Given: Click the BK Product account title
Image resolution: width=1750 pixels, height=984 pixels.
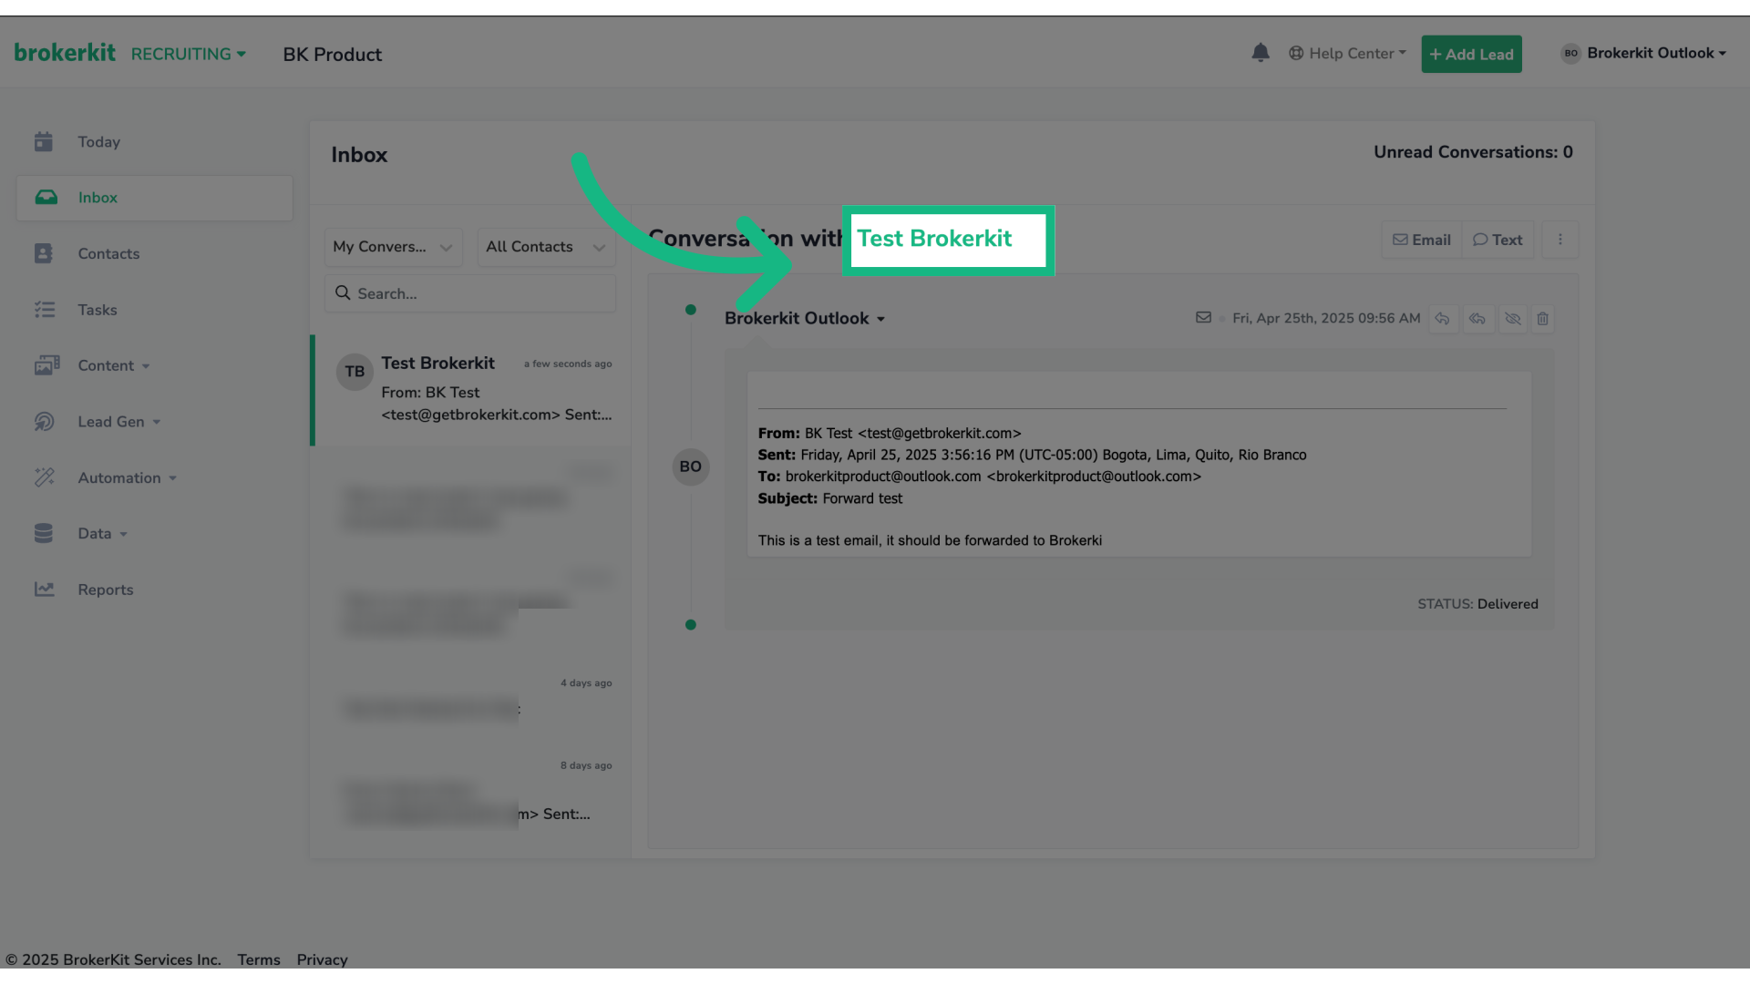Looking at the screenshot, I should click(x=333, y=55).
